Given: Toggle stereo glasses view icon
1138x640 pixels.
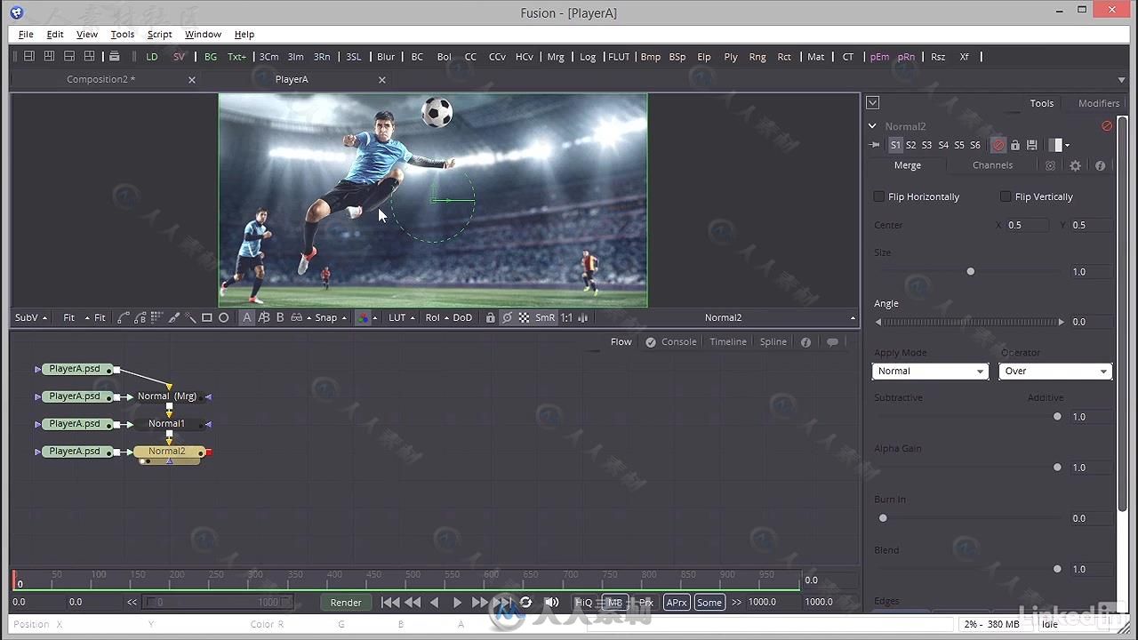Looking at the screenshot, I should click(x=297, y=317).
